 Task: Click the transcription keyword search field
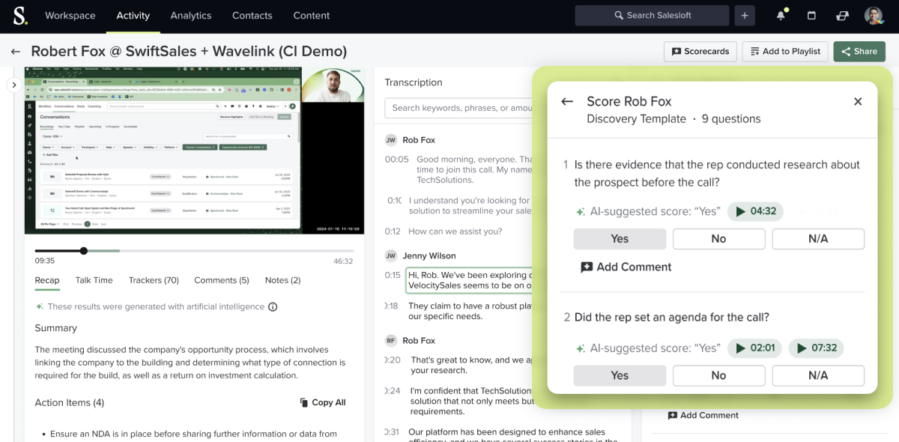point(458,108)
